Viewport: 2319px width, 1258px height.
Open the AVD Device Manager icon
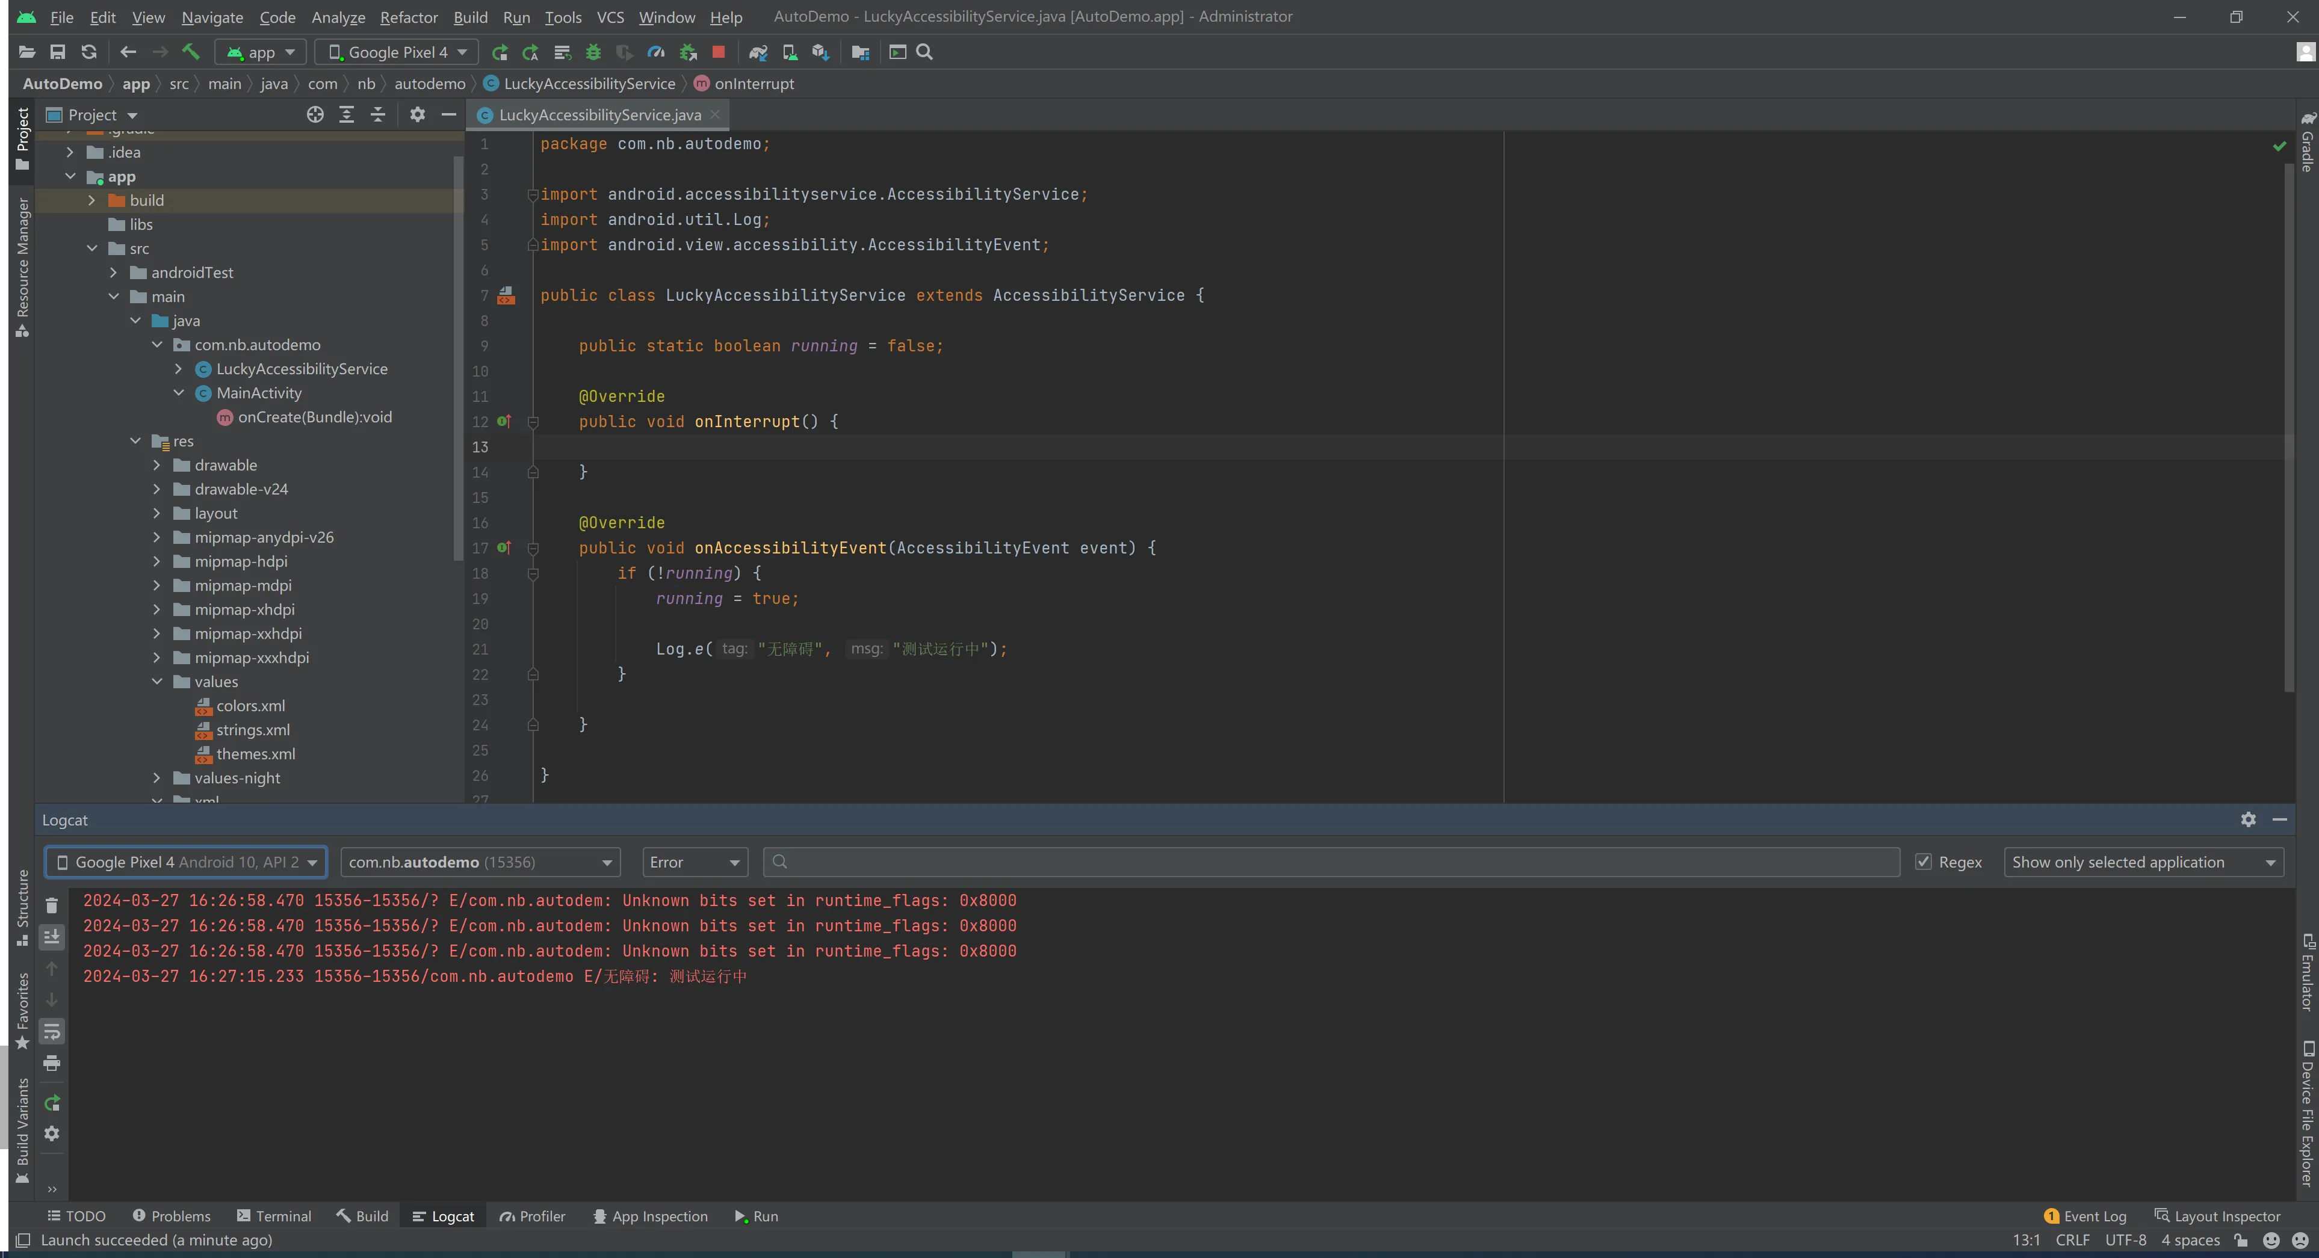[x=790, y=52]
